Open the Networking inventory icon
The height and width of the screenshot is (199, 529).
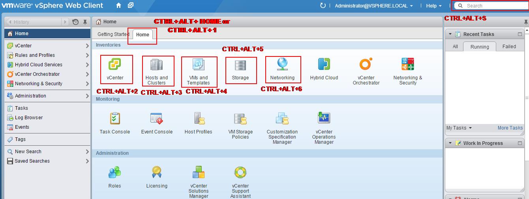(x=282, y=64)
